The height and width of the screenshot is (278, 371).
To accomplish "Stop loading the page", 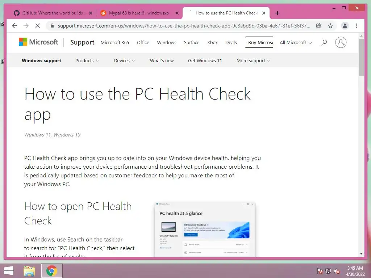I will click(38, 26).
